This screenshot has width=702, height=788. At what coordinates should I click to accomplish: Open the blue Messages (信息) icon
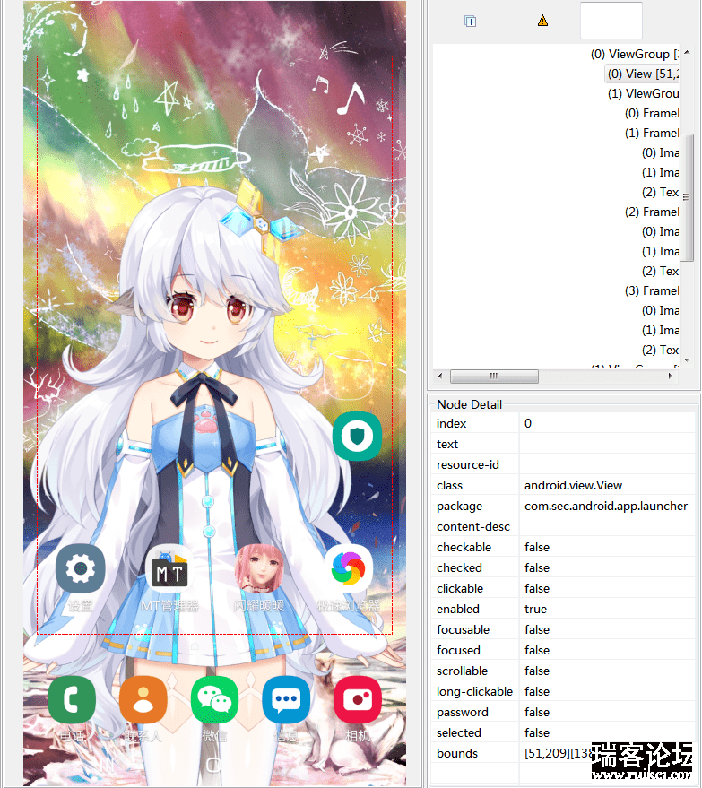point(286,699)
